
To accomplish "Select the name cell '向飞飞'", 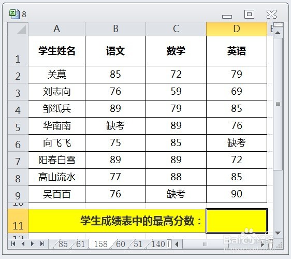I will click(56, 143).
